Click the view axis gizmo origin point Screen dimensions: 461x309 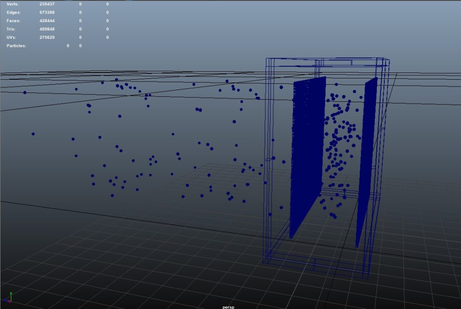click(11, 301)
